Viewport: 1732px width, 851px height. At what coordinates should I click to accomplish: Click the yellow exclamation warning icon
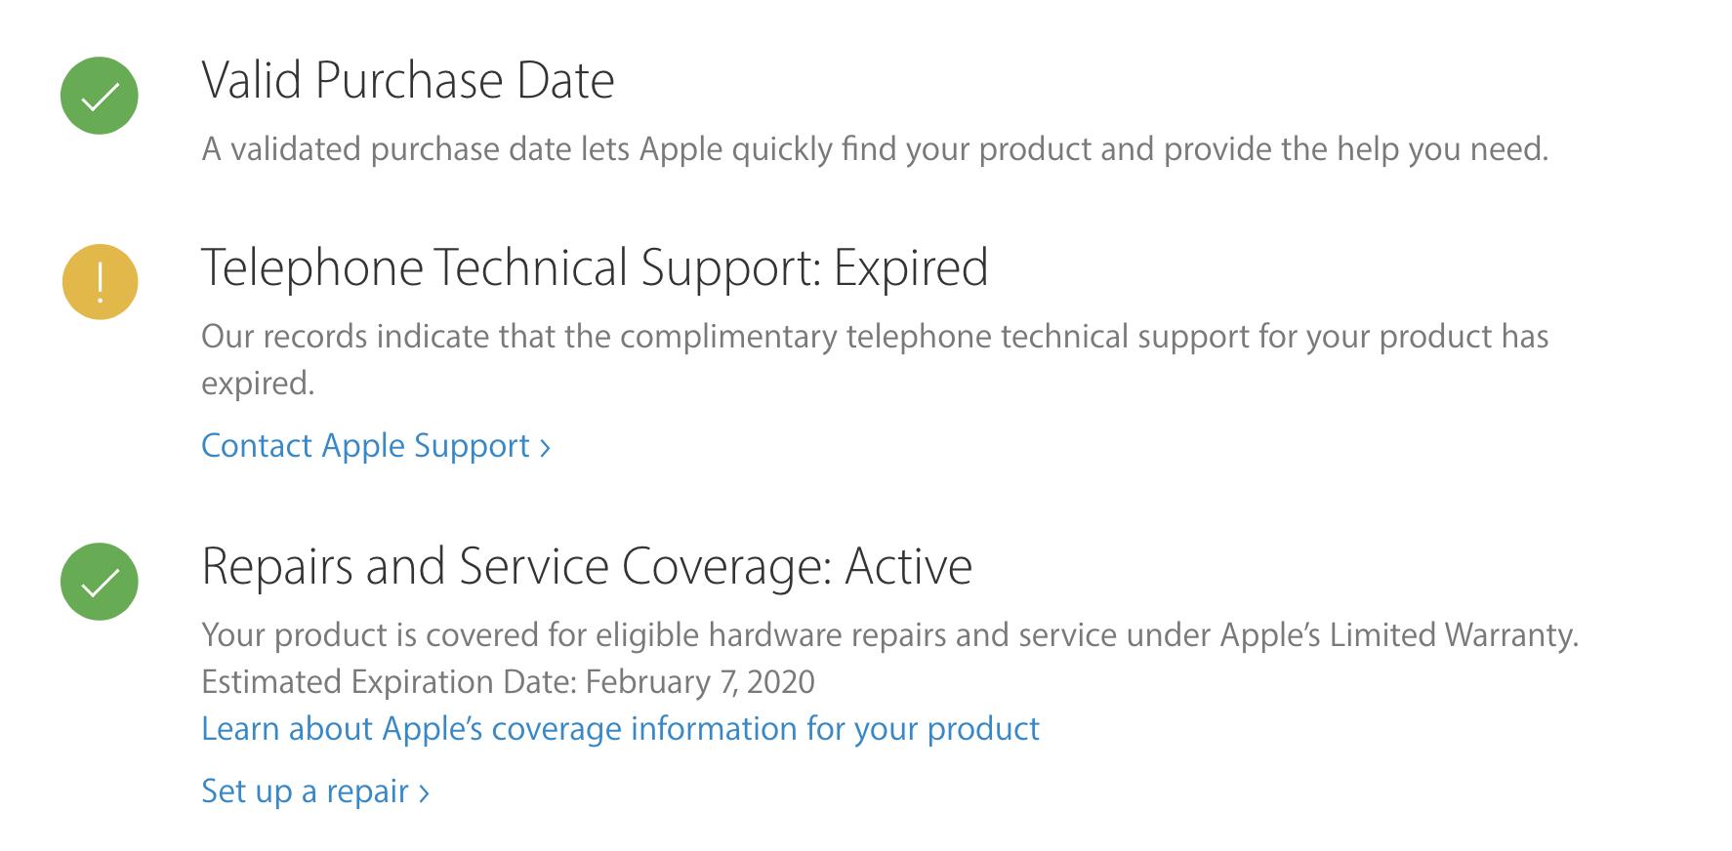pos(100,282)
